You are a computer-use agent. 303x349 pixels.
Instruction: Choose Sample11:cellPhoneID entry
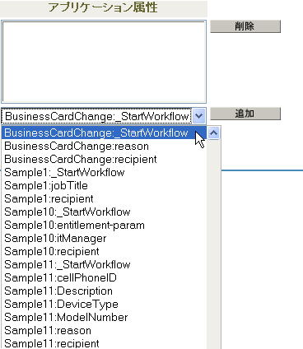pyautogui.click(x=104, y=277)
